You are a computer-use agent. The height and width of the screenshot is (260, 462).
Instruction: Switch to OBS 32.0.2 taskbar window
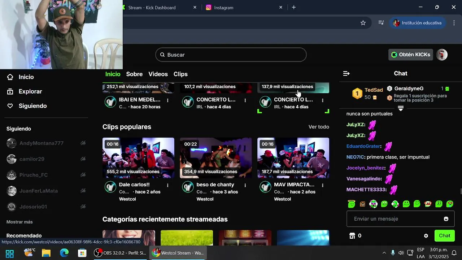click(120, 253)
